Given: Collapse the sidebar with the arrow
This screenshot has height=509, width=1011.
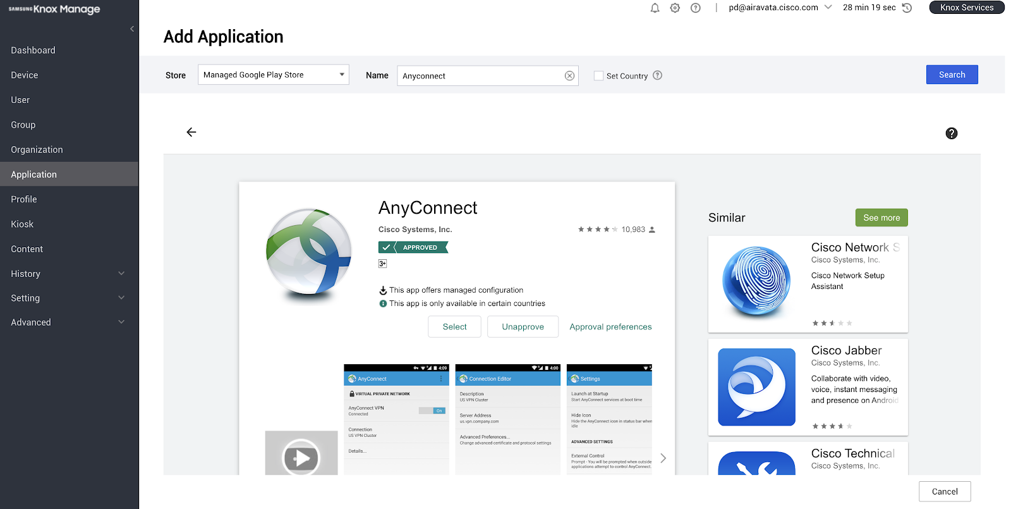Looking at the screenshot, I should (x=131, y=29).
